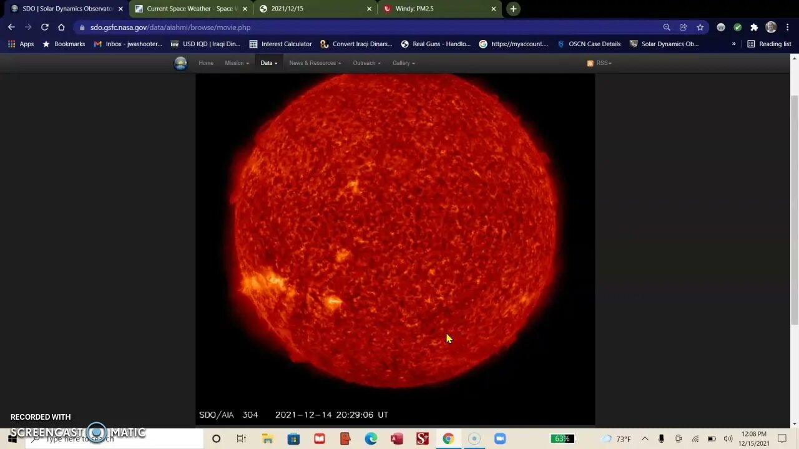
Task: Open Zoom from the taskbar
Action: pos(500,439)
